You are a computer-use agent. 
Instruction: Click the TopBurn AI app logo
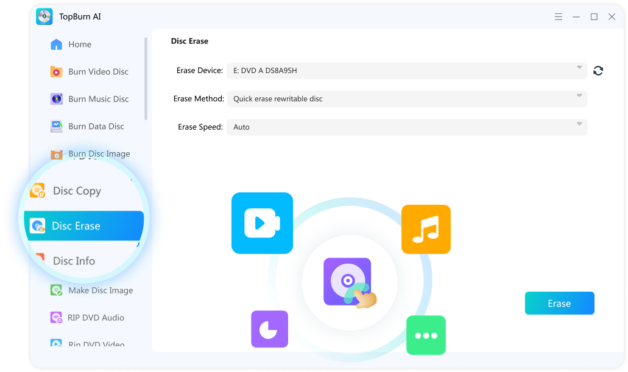[x=44, y=16]
